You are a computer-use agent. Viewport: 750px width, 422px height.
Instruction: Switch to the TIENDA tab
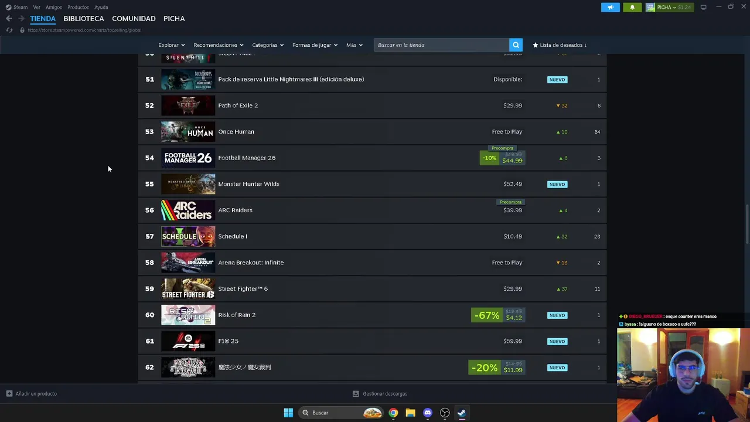pos(43,19)
